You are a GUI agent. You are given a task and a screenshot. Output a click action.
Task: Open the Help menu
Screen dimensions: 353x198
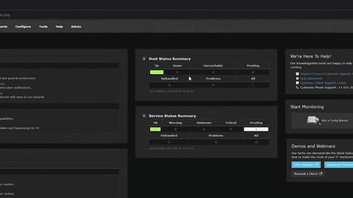point(59,26)
